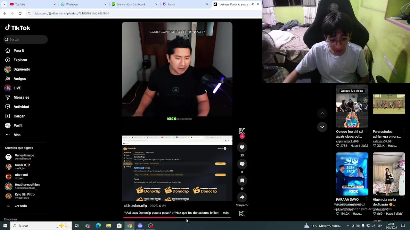Mute the TikTok tab via speaker icon
The image size is (410, 230).
253,4
